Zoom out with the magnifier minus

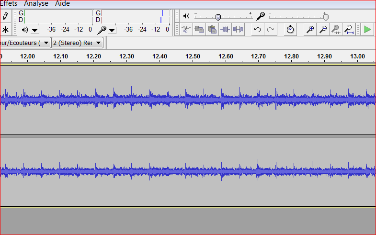click(323, 29)
